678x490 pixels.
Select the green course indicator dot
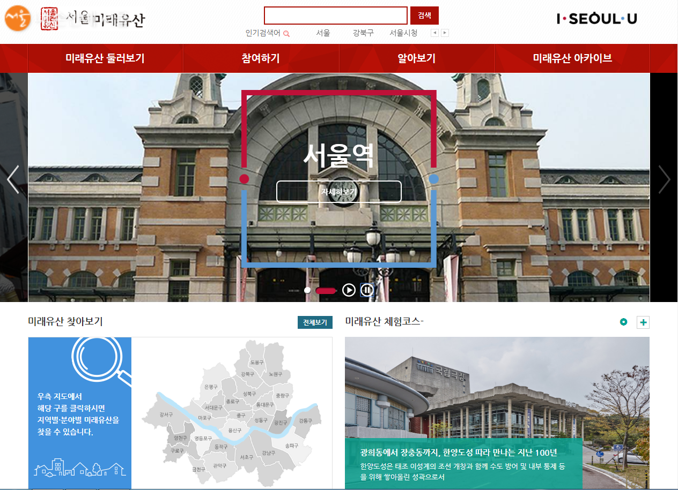click(623, 322)
